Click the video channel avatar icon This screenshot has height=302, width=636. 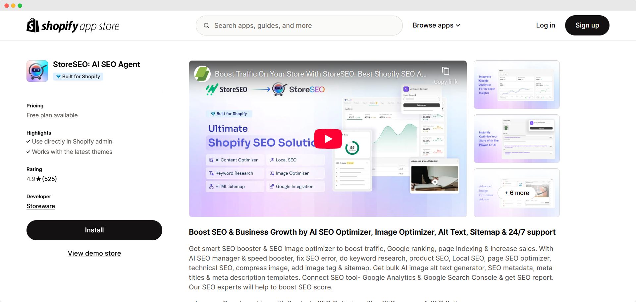(x=202, y=74)
